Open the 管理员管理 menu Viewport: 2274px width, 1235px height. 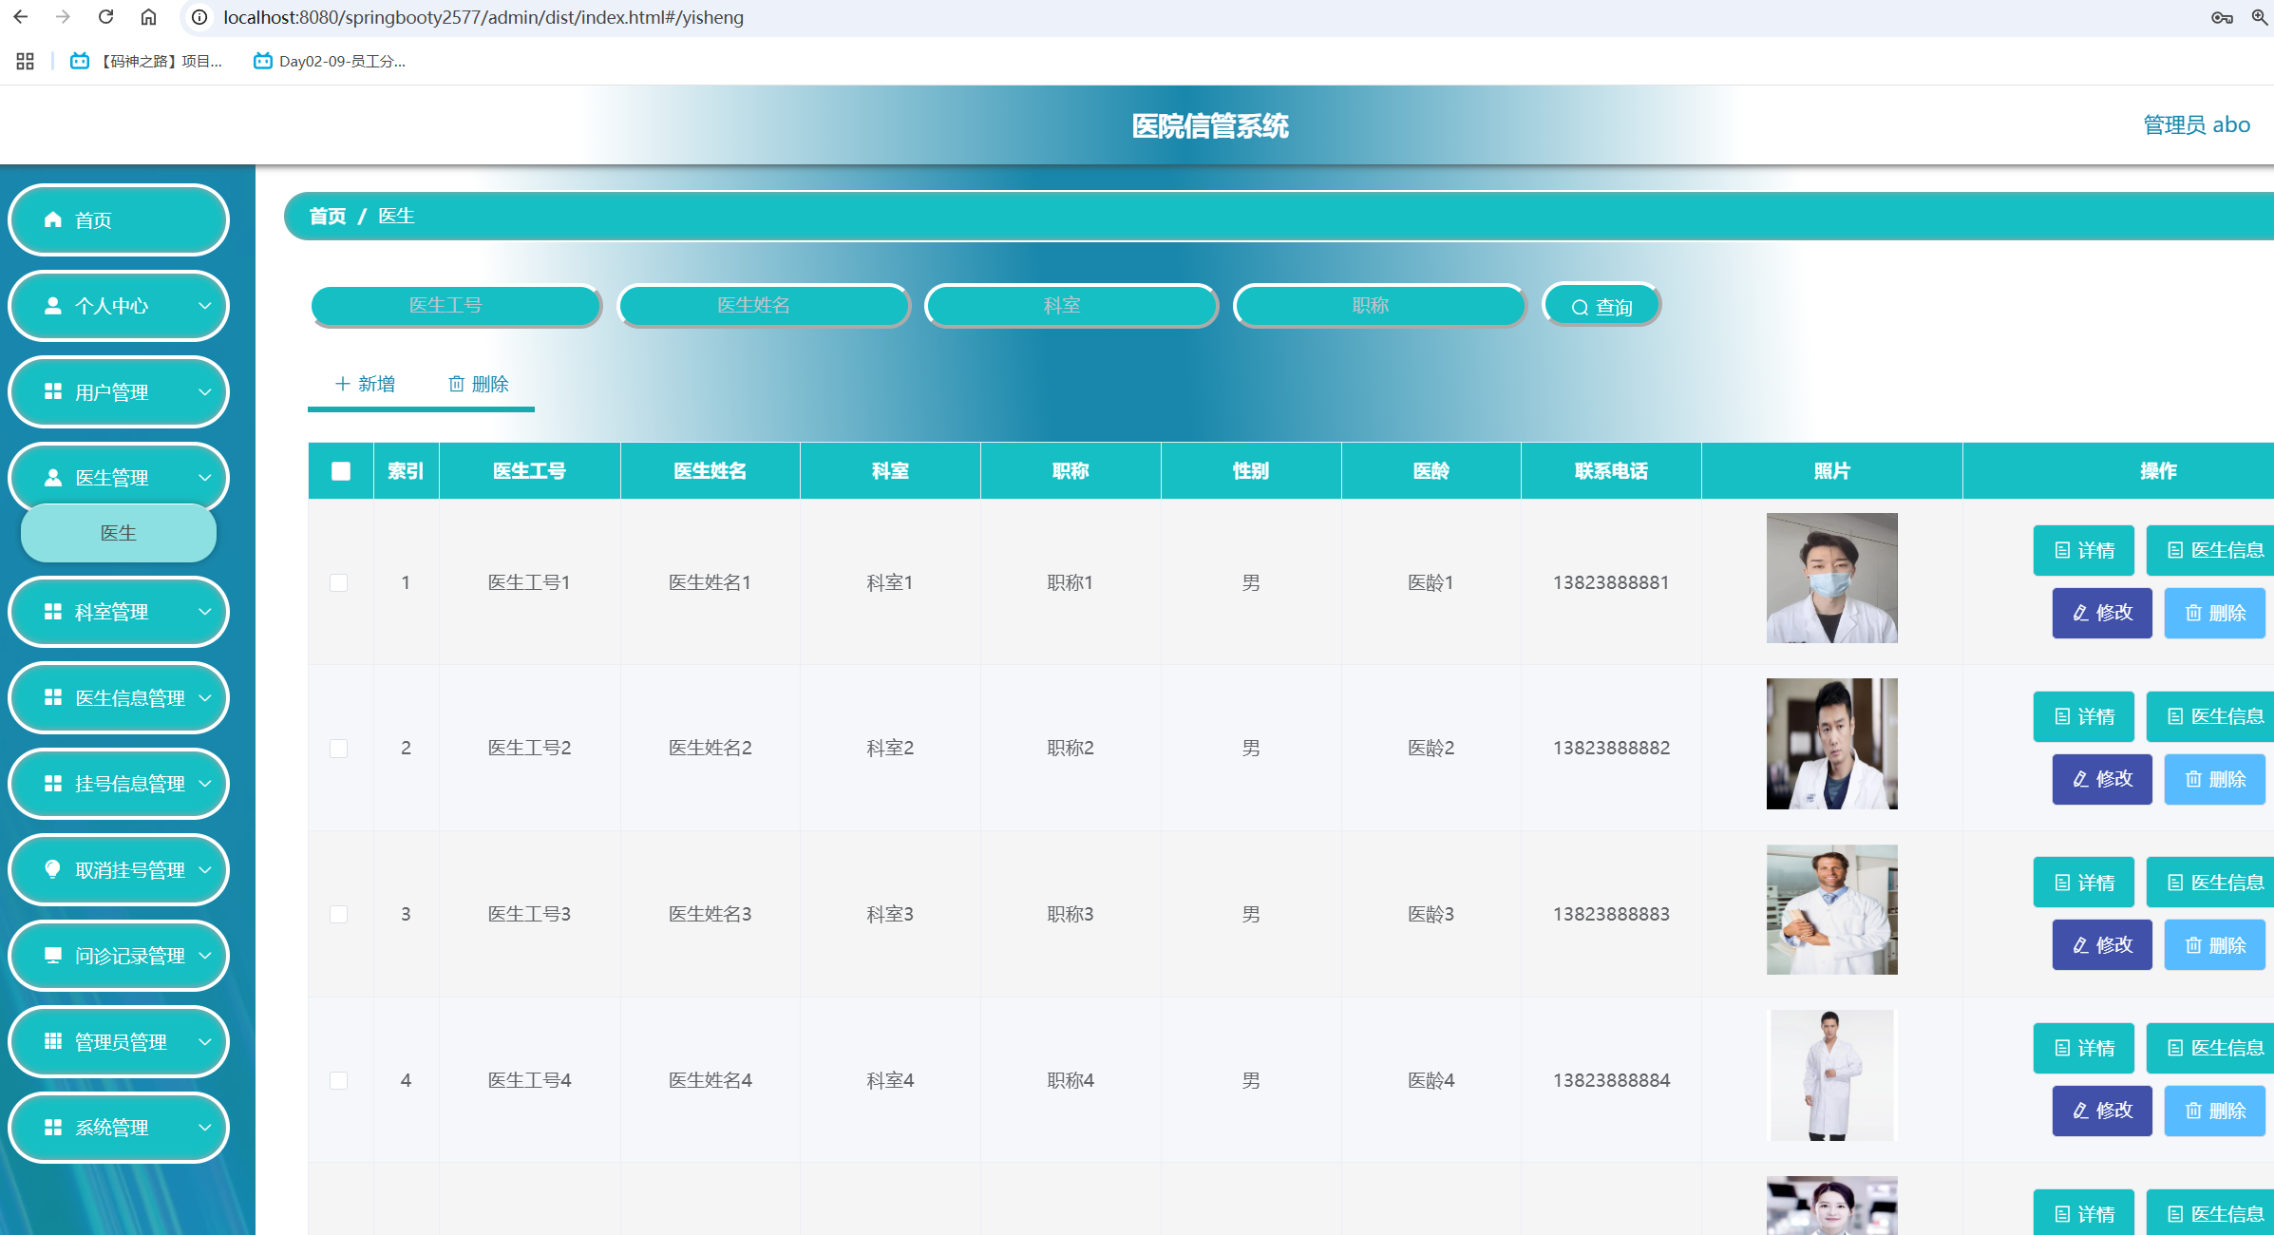tap(119, 1042)
